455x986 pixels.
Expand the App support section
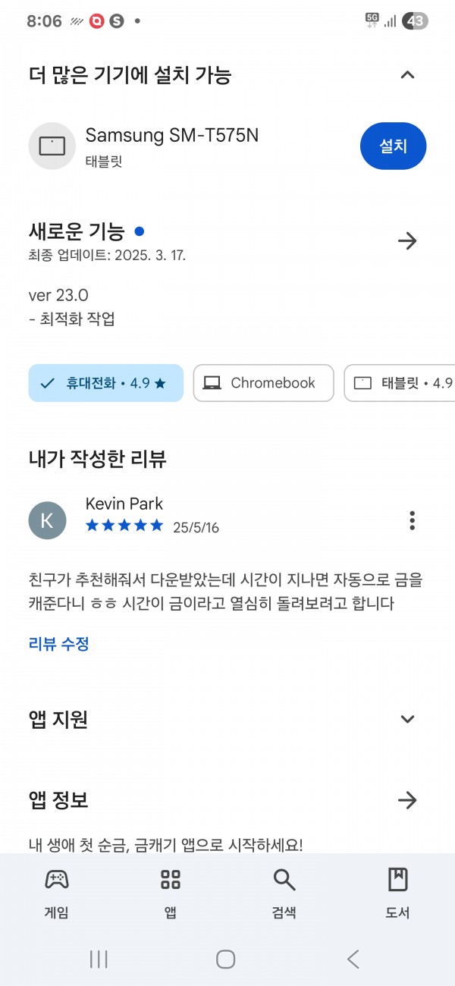407,719
